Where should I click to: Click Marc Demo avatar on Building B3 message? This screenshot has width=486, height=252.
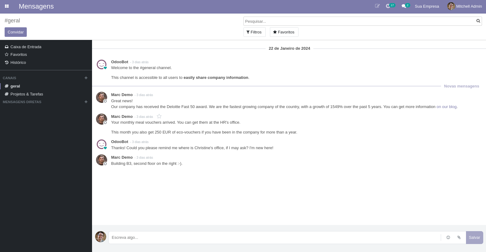[x=102, y=160]
